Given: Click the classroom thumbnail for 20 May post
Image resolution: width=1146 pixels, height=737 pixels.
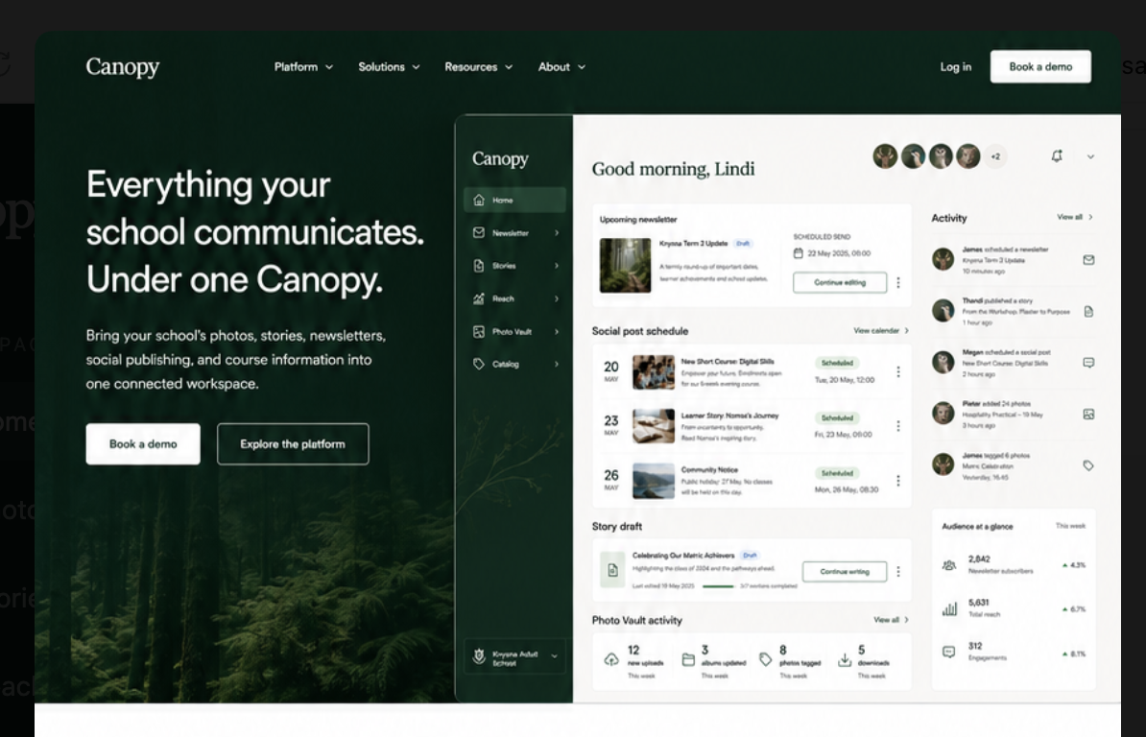Looking at the screenshot, I should [654, 372].
